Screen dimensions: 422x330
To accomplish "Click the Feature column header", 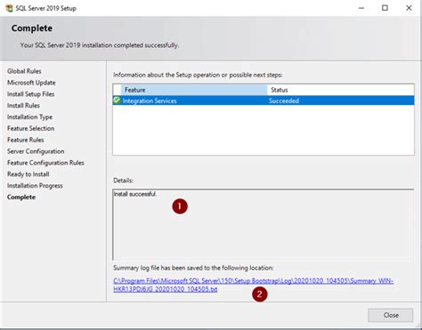I will coord(194,90).
